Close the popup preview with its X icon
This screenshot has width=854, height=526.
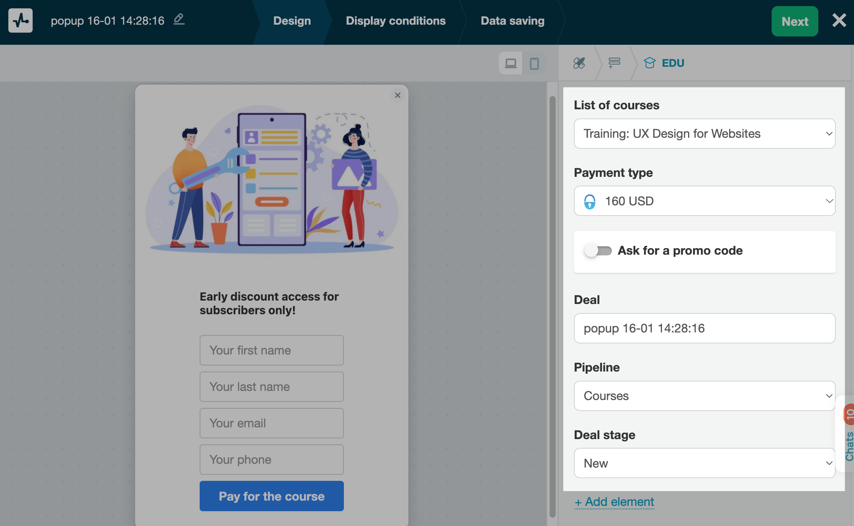pyautogui.click(x=397, y=95)
